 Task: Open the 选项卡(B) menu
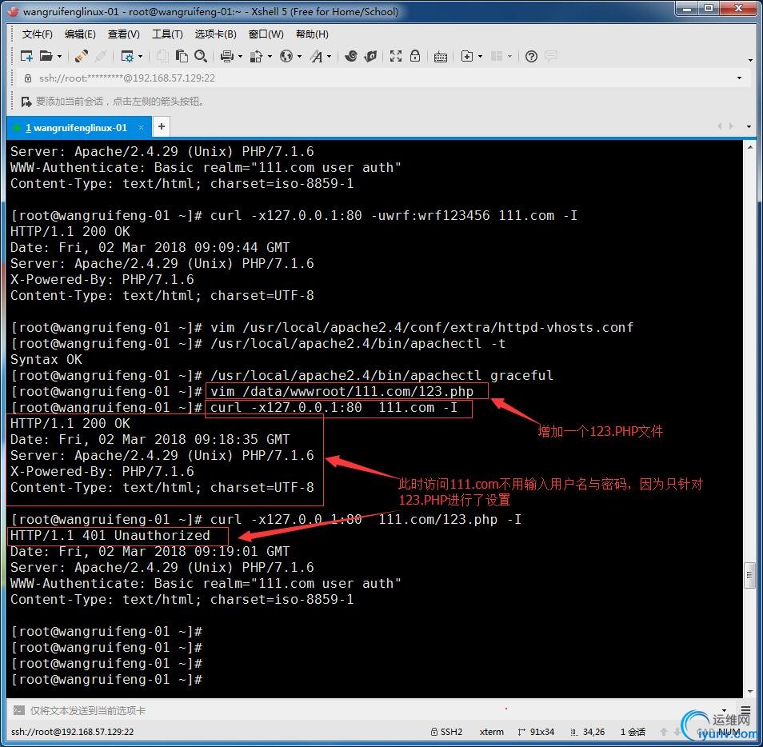pyautogui.click(x=216, y=34)
